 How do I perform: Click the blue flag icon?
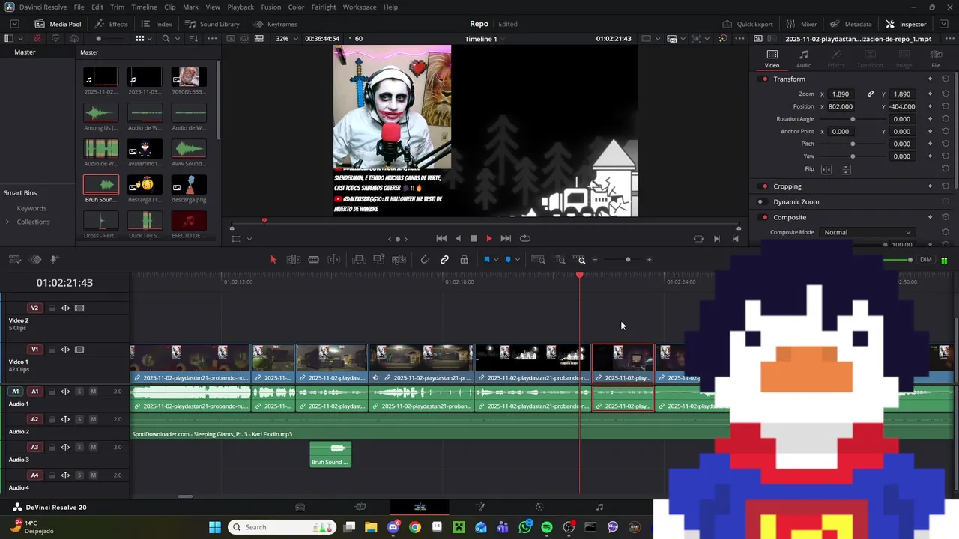486,260
